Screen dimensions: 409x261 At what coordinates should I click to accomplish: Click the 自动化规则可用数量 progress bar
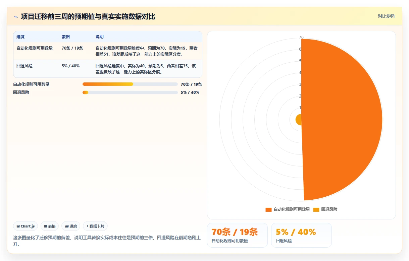130,84
